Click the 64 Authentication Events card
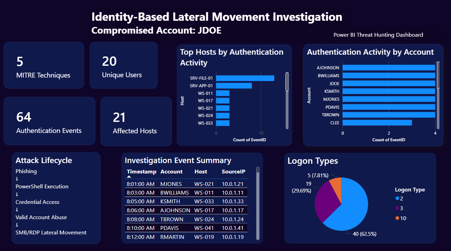Viewport: 451px width, 251px height. tap(49, 121)
